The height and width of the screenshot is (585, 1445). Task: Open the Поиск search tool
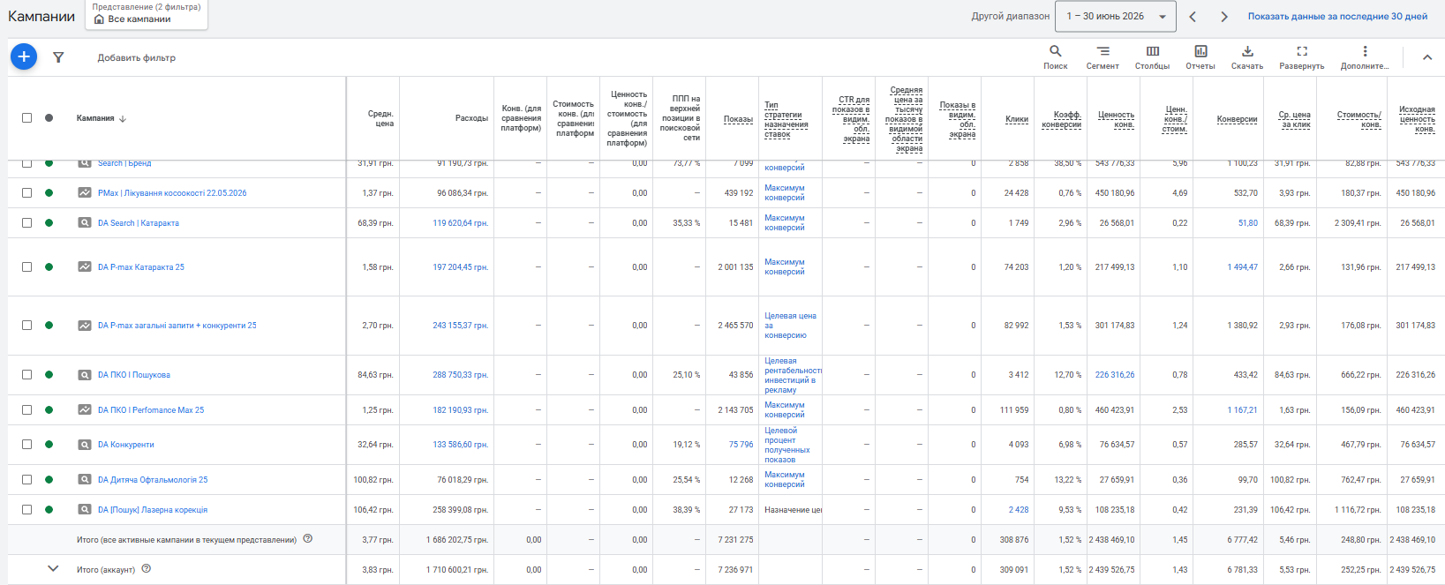pyautogui.click(x=1055, y=57)
